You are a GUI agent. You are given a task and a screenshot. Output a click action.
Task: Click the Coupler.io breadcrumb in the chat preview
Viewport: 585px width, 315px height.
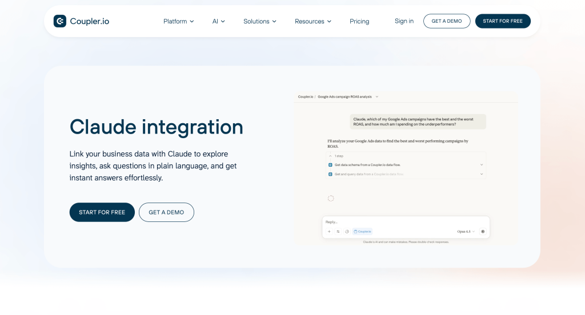(x=306, y=96)
